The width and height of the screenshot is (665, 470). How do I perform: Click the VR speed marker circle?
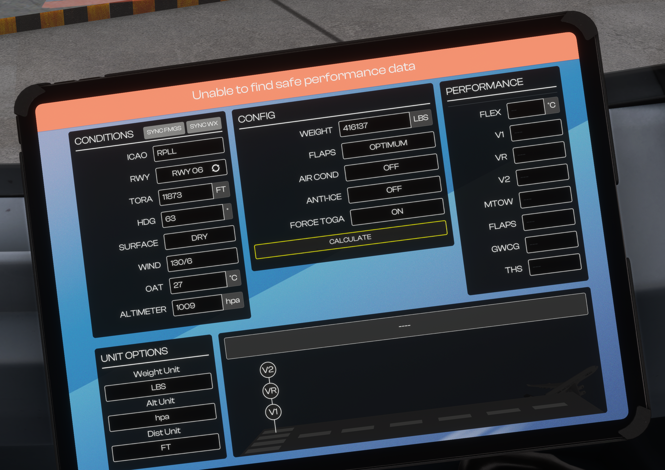[x=270, y=391]
